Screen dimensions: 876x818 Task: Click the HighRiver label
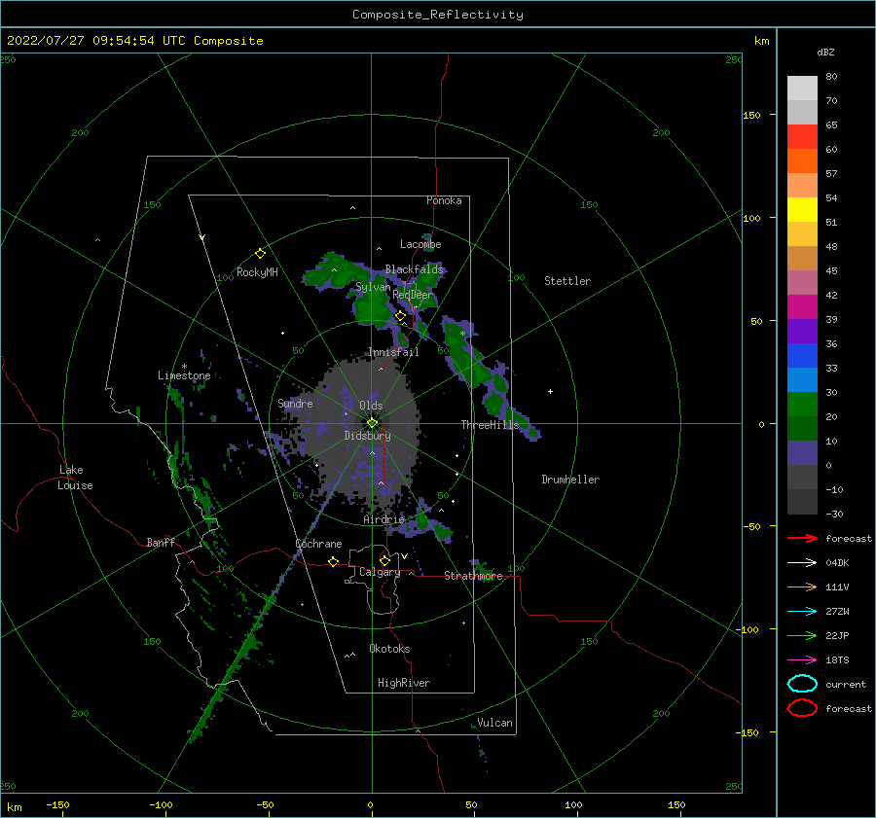click(404, 683)
